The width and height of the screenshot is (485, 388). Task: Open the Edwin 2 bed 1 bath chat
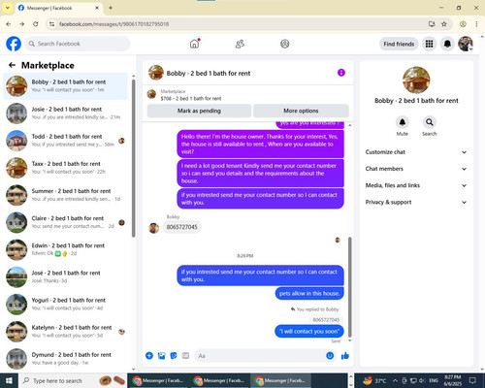(x=66, y=249)
